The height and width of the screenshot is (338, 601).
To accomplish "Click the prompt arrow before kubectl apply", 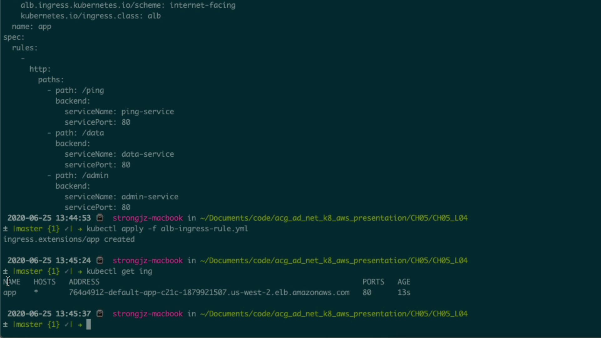I will [80, 229].
